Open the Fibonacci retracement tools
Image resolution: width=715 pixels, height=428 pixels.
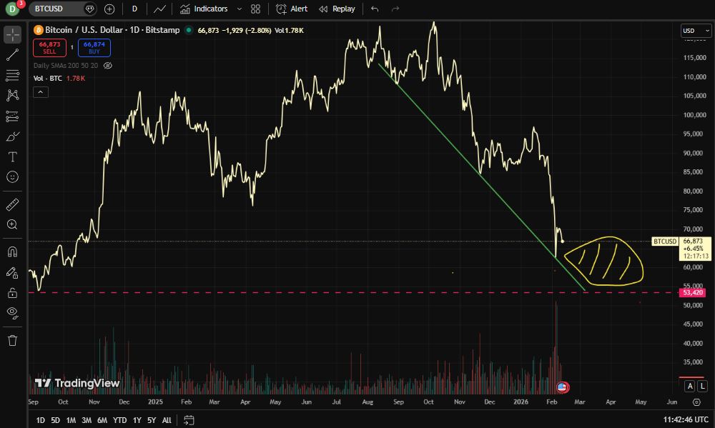tap(12, 75)
